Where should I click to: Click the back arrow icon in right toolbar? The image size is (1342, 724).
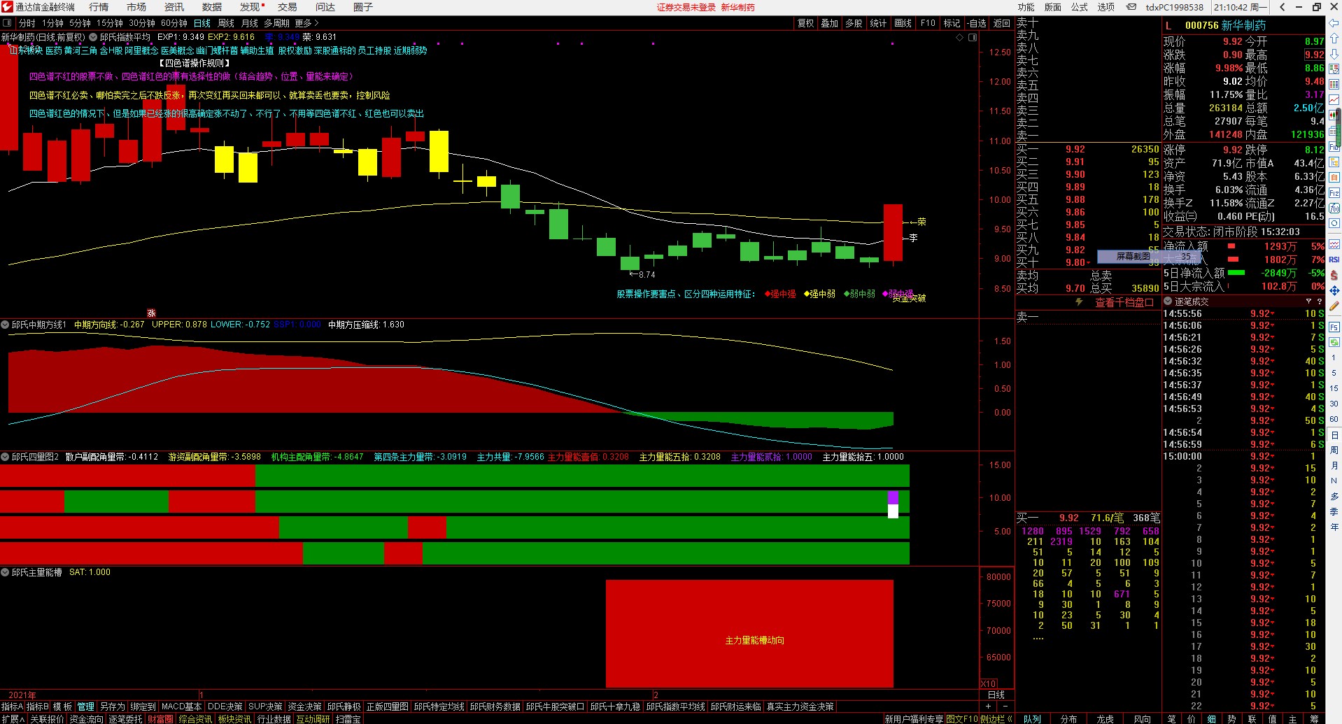pos(1334,23)
